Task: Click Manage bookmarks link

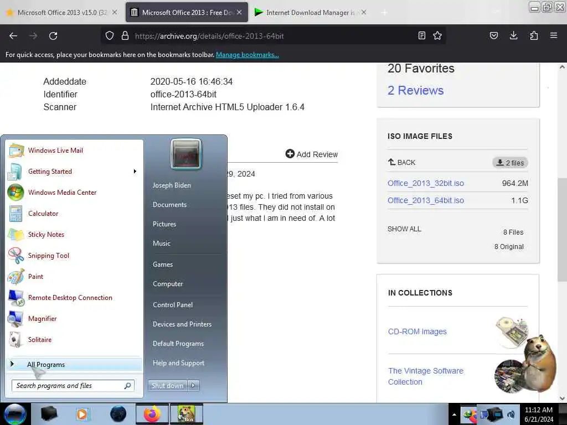Action: coord(248,55)
